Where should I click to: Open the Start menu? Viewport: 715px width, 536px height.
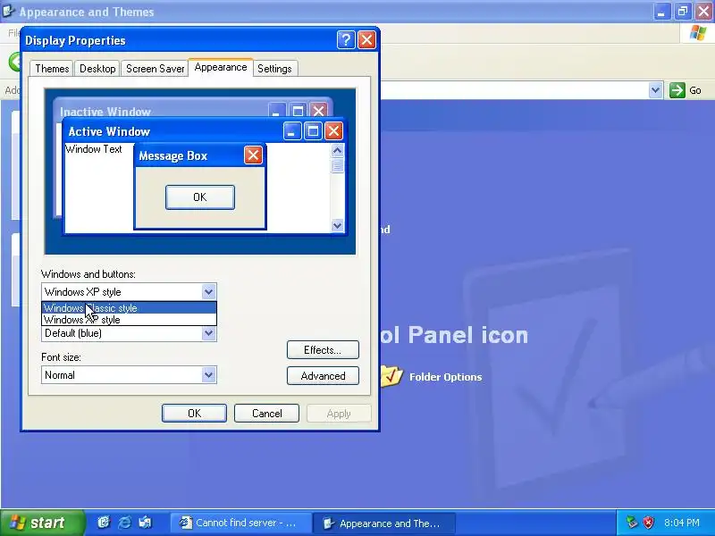(42, 523)
